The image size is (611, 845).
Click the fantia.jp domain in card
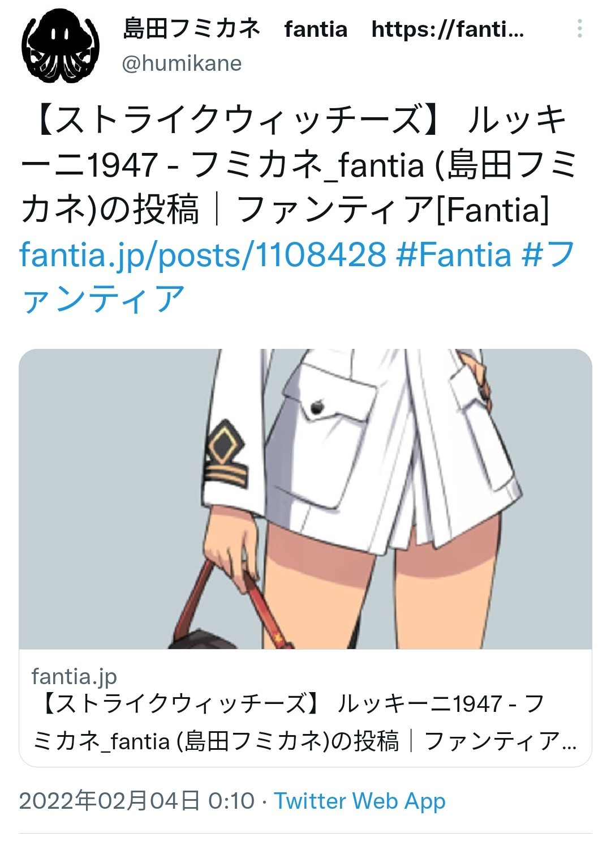(74, 676)
